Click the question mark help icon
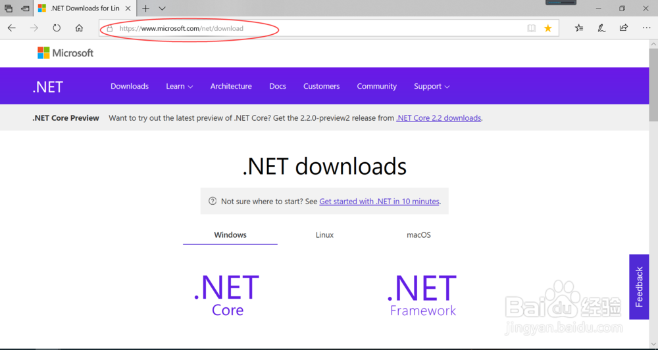The height and width of the screenshot is (350, 658). coord(213,201)
